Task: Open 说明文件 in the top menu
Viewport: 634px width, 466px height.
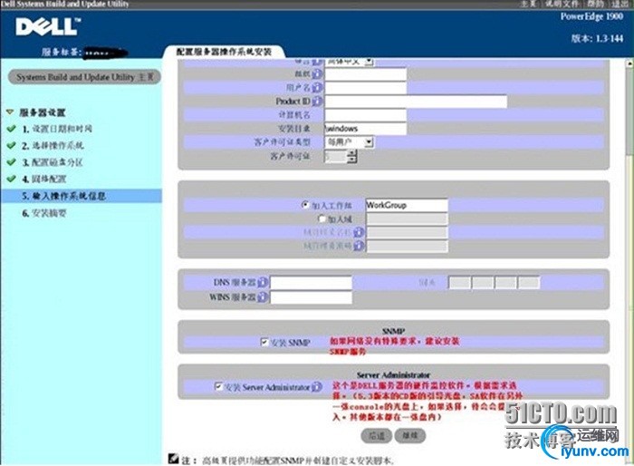Action: 562,4
